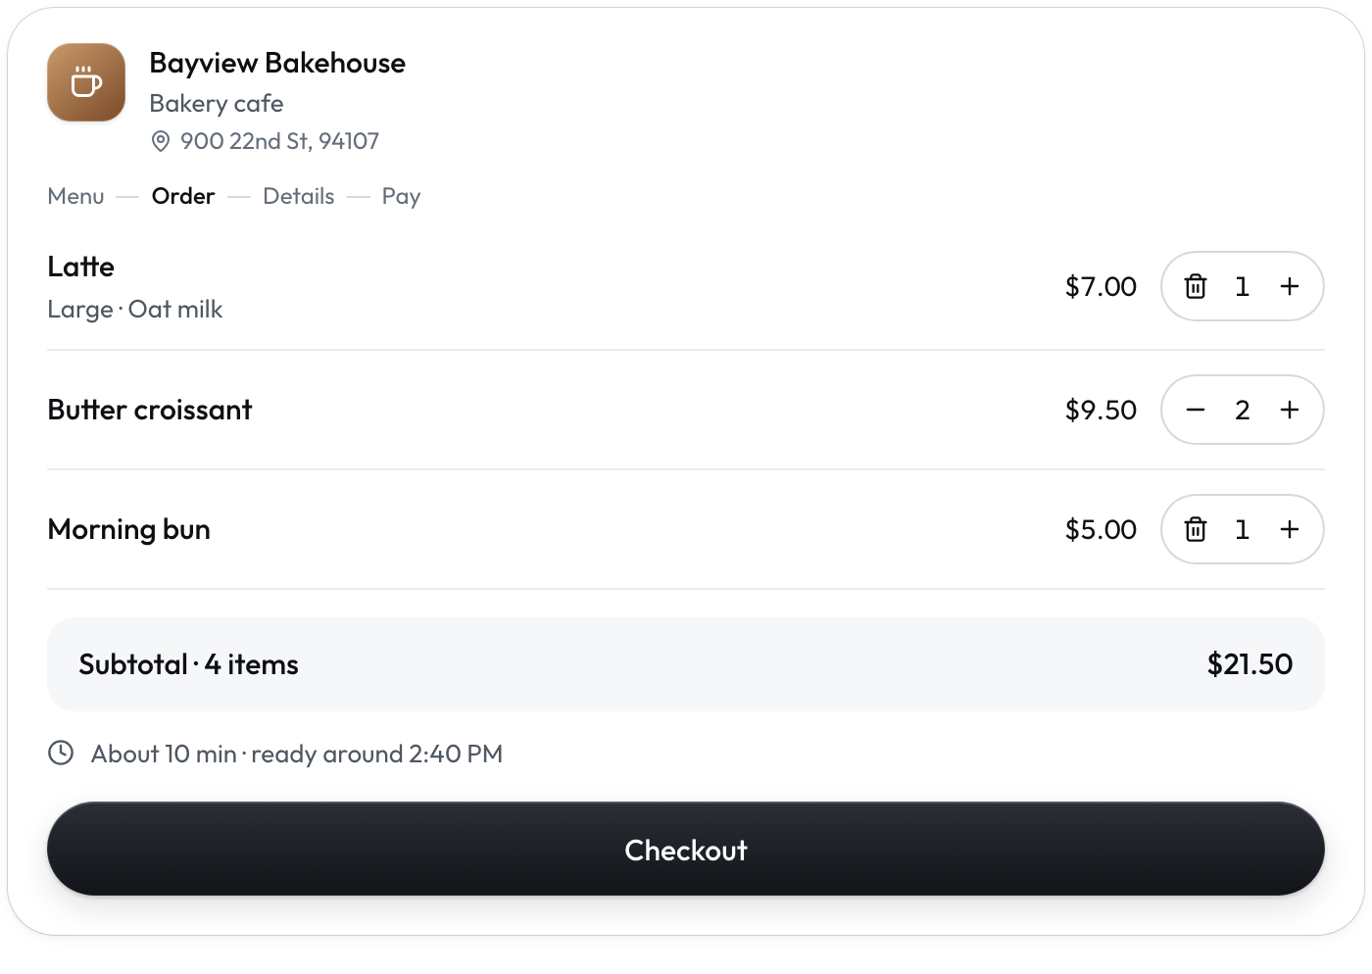
Task: Click the Bayview Bakehouse coffee cup logo
Action: [x=86, y=82]
